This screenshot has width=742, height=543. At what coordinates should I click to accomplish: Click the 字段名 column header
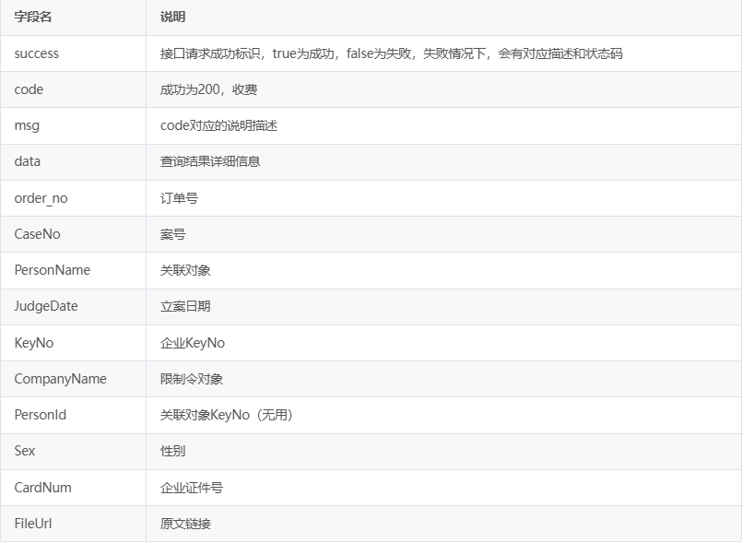[33, 18]
